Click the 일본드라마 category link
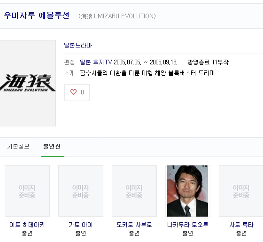This screenshot has width=263, height=242. coord(78,45)
